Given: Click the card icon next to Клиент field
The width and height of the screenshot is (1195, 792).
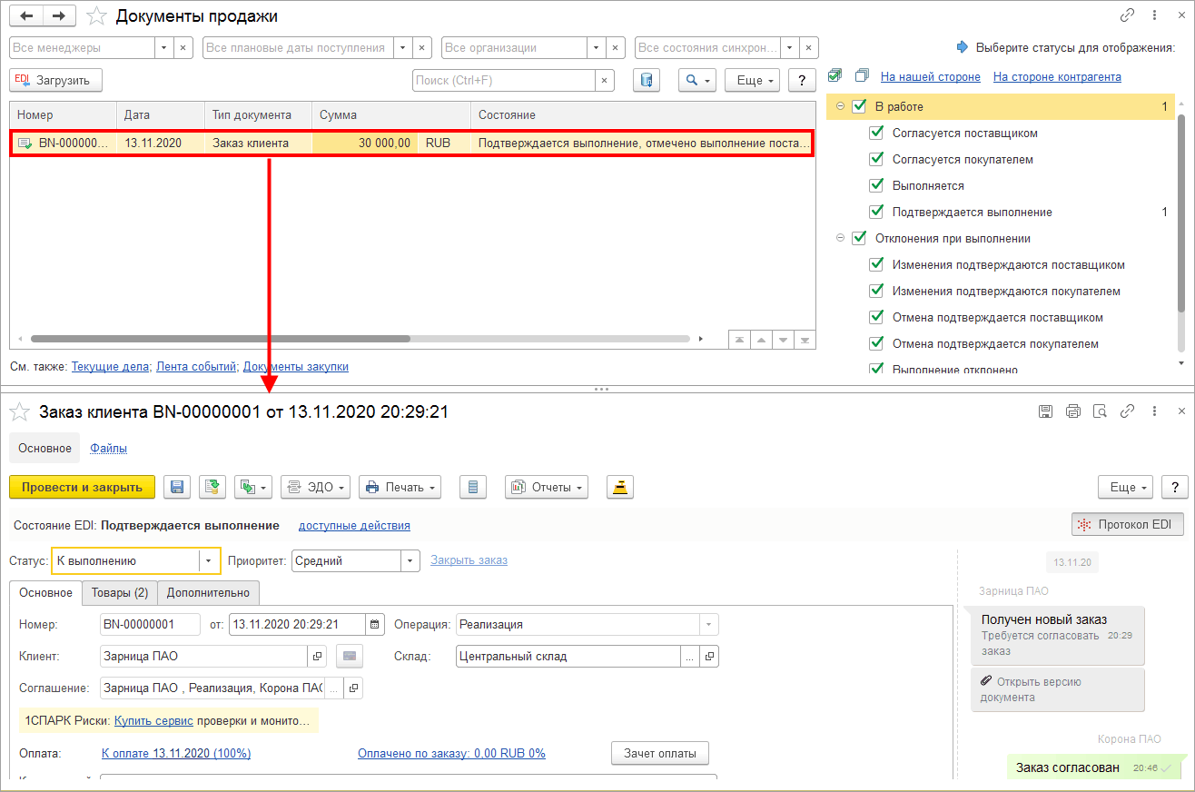Looking at the screenshot, I should (350, 656).
